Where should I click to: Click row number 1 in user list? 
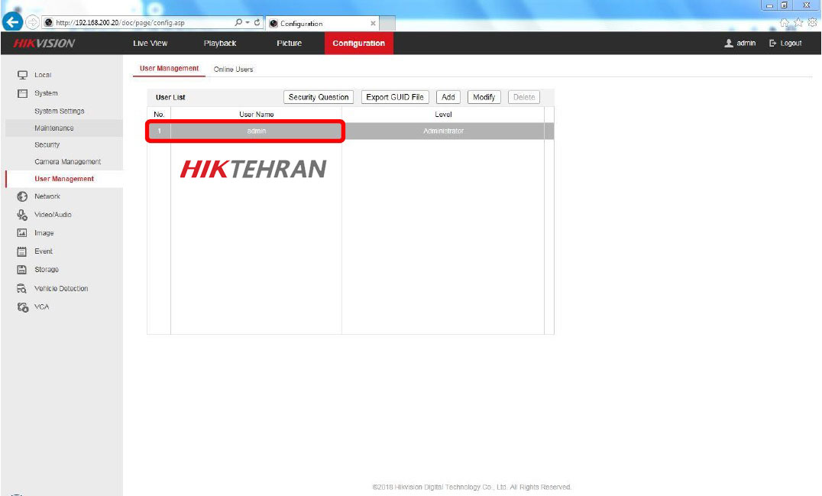[160, 131]
